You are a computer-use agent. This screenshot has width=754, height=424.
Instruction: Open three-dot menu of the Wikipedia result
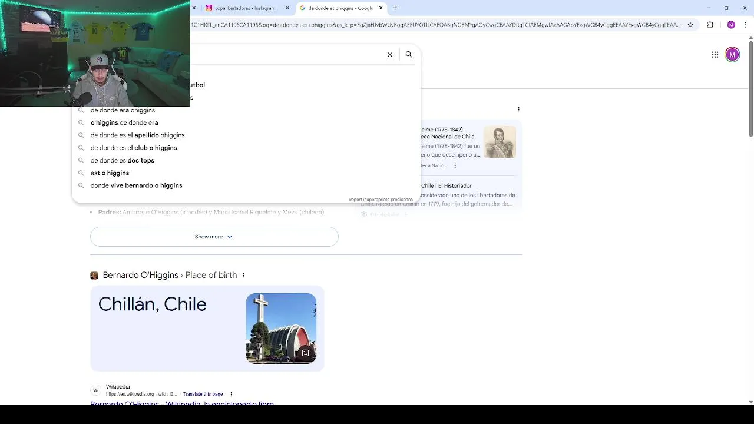[231, 394]
